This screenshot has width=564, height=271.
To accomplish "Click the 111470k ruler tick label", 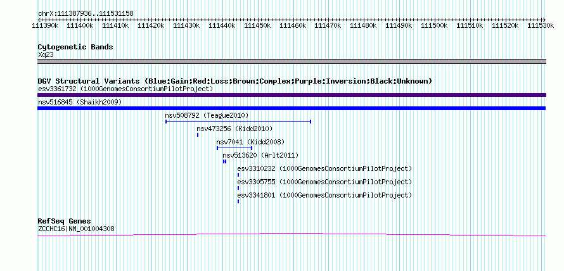I will tap(328, 25).
